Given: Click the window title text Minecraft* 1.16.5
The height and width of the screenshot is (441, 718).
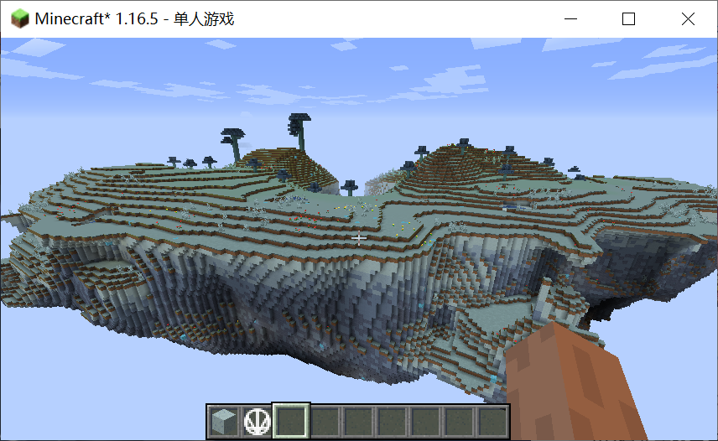Looking at the screenshot, I should [x=96, y=18].
